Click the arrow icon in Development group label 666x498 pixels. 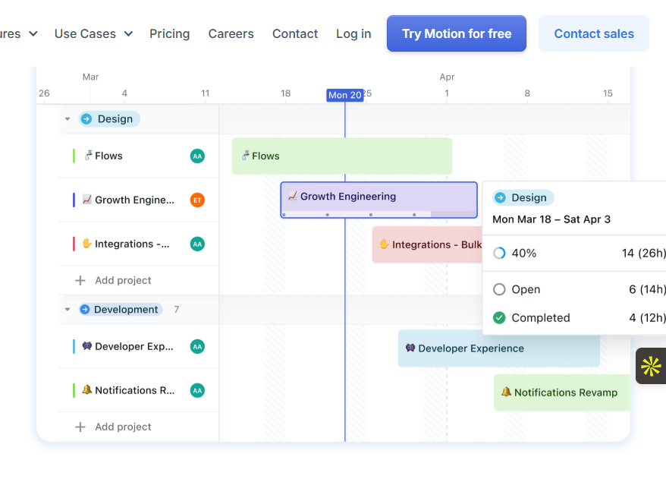coord(85,309)
